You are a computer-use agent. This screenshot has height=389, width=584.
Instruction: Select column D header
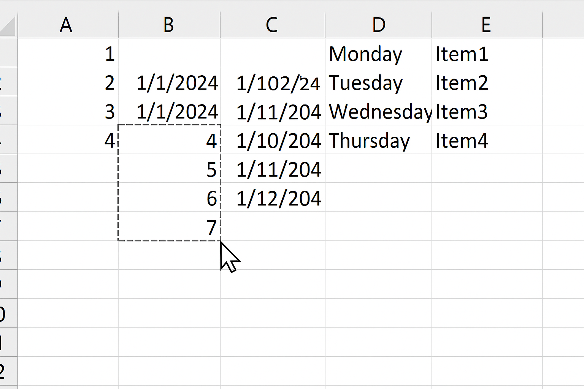tap(378, 25)
